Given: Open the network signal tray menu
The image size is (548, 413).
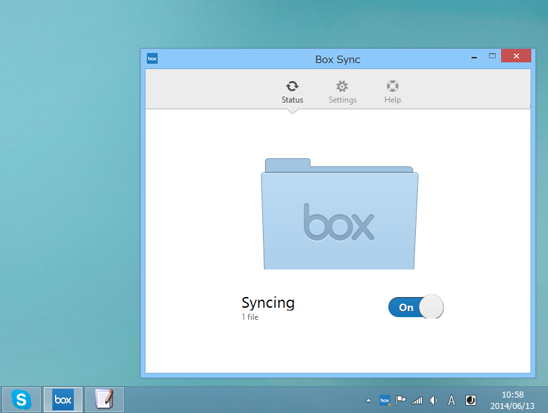Looking at the screenshot, I should (417, 400).
